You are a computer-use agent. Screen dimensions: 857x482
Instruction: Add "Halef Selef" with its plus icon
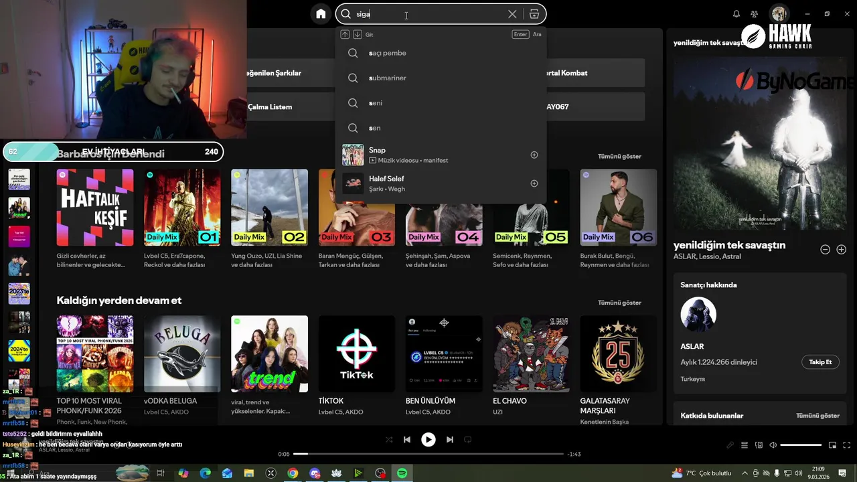(534, 183)
